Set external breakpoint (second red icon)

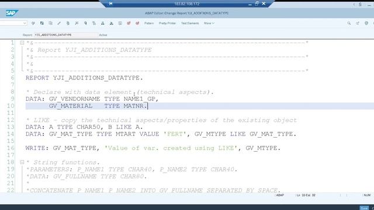point(137,23)
